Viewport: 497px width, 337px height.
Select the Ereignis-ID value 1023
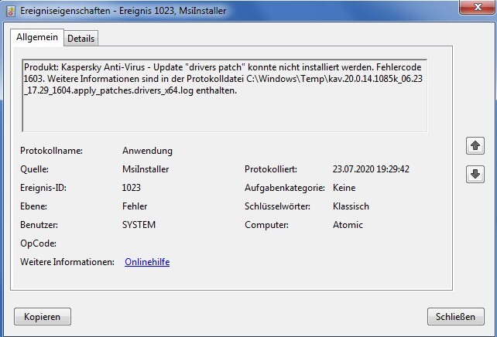click(x=132, y=188)
